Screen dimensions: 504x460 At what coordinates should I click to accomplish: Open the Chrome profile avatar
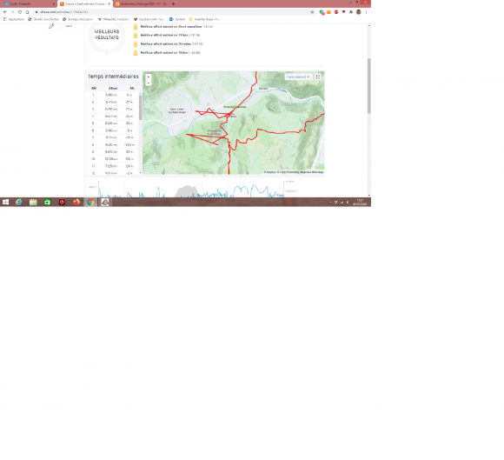[358, 12]
